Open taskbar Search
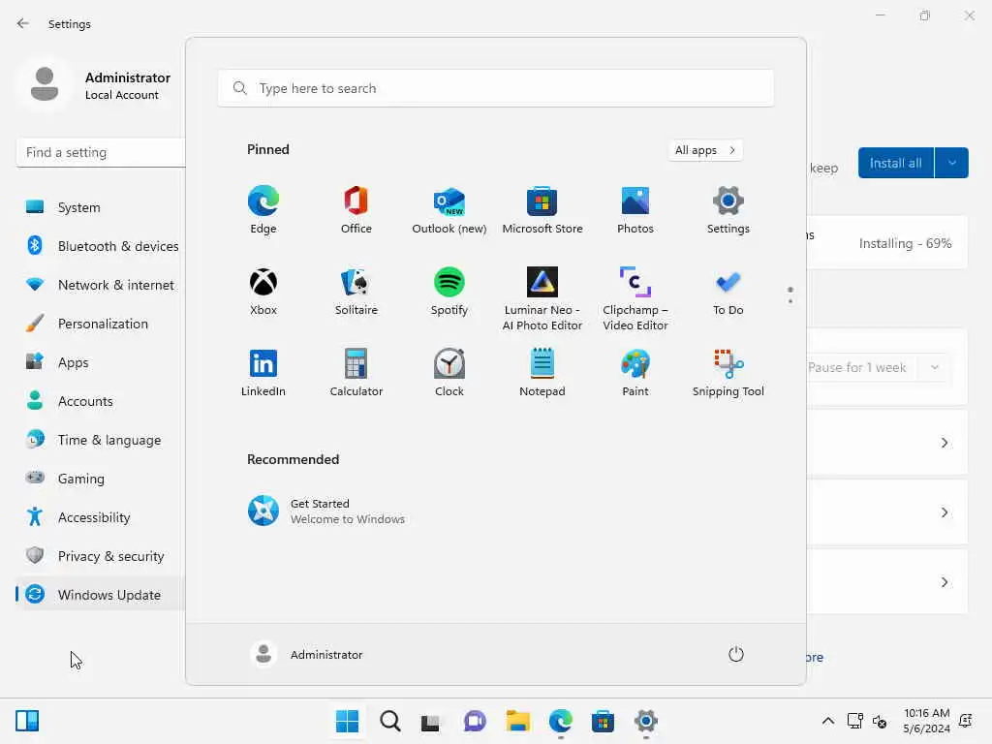Image resolution: width=992 pixels, height=744 pixels. click(389, 721)
